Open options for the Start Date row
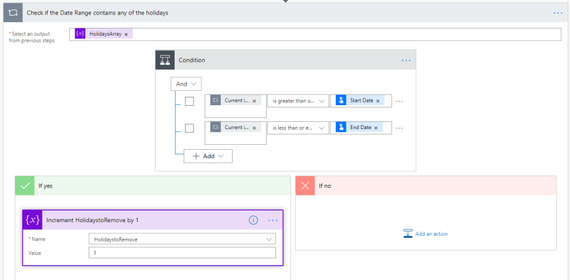Image resolution: width=570 pixels, height=280 pixels. point(399,101)
